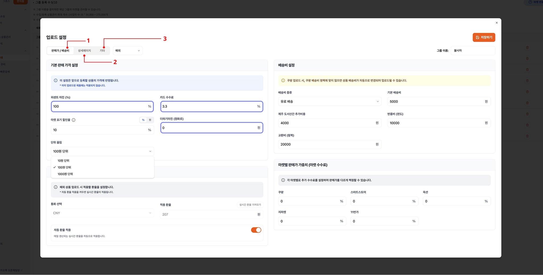Click the warning icon in the 쿠팡 shipping notice
This screenshot has width=543, height=275.
point(283,80)
